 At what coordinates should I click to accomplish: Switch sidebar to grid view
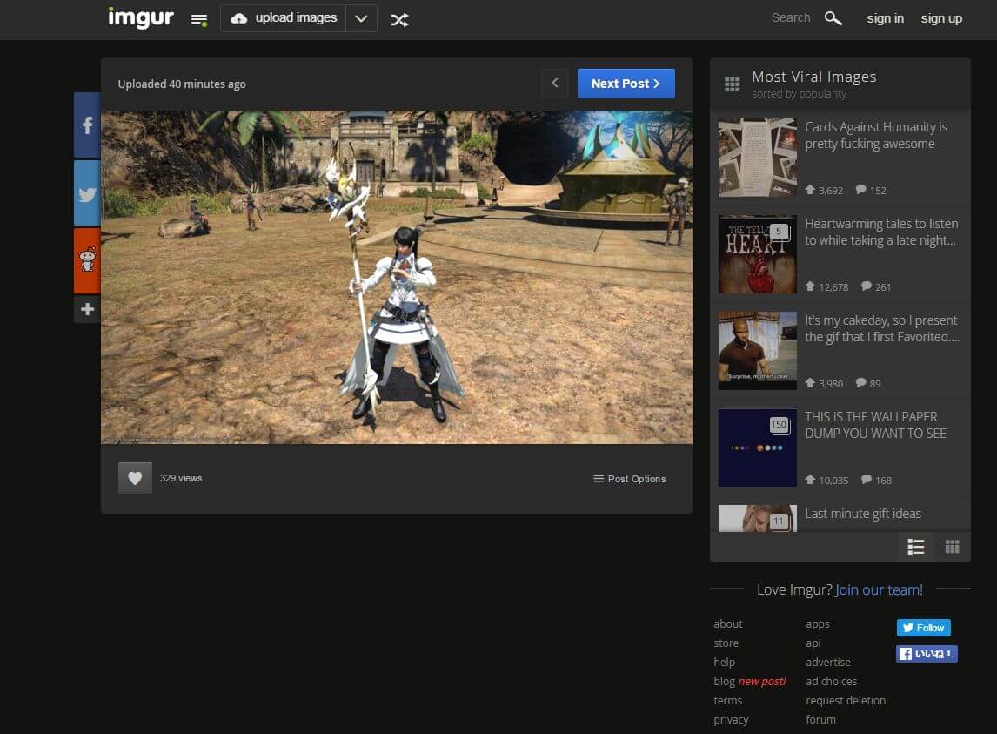952,547
